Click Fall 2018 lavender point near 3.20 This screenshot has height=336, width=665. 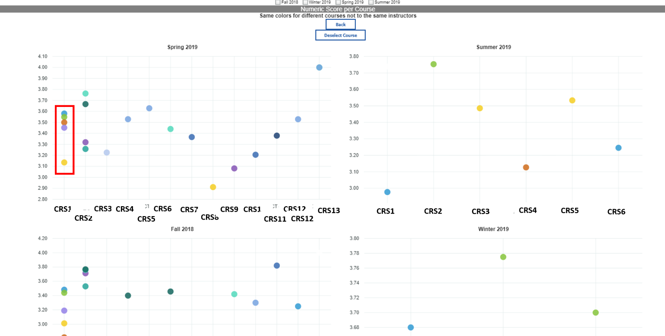click(x=64, y=311)
